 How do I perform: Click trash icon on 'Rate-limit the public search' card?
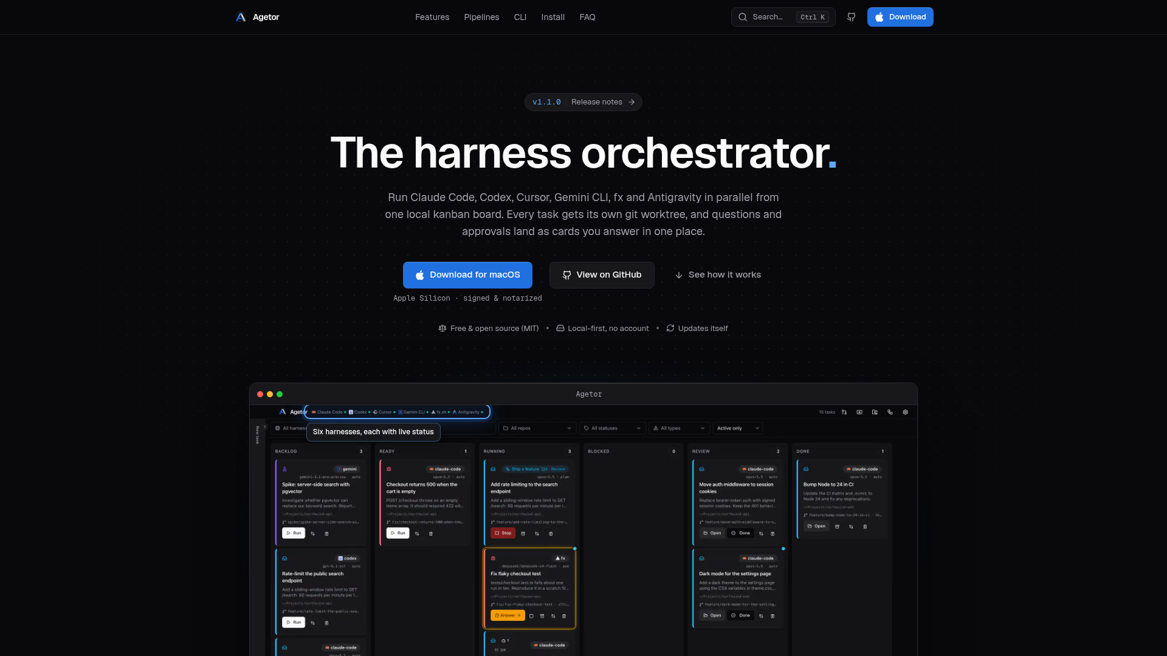click(326, 623)
